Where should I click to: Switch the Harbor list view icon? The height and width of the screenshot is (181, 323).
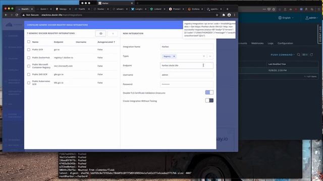point(305,55)
